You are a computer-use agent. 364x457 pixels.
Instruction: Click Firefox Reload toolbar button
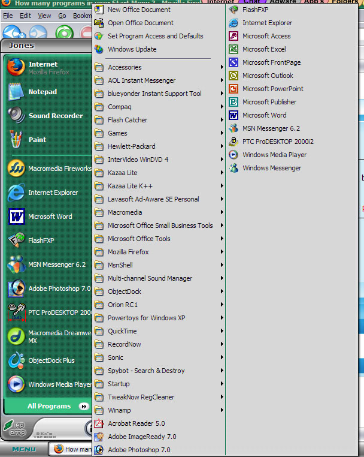click(x=64, y=31)
